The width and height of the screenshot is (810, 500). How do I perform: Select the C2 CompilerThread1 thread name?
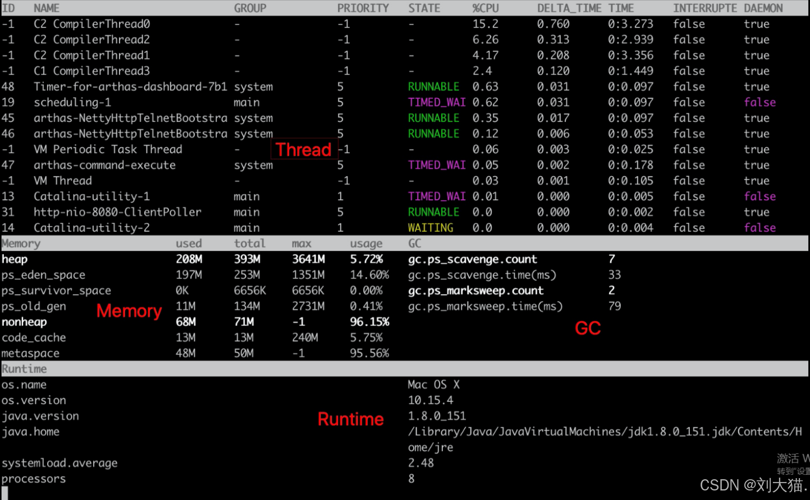coord(92,56)
